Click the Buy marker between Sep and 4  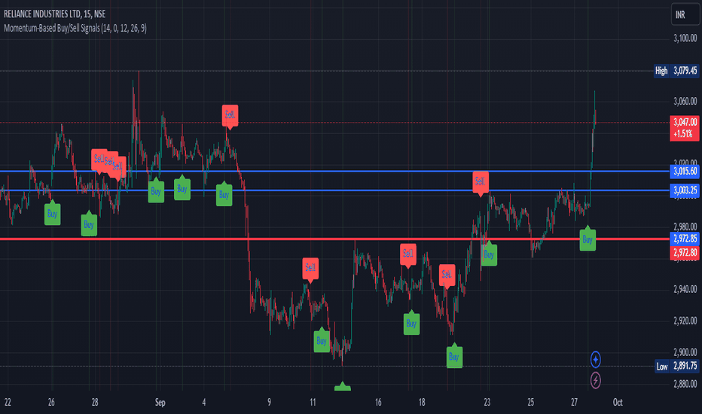click(182, 188)
